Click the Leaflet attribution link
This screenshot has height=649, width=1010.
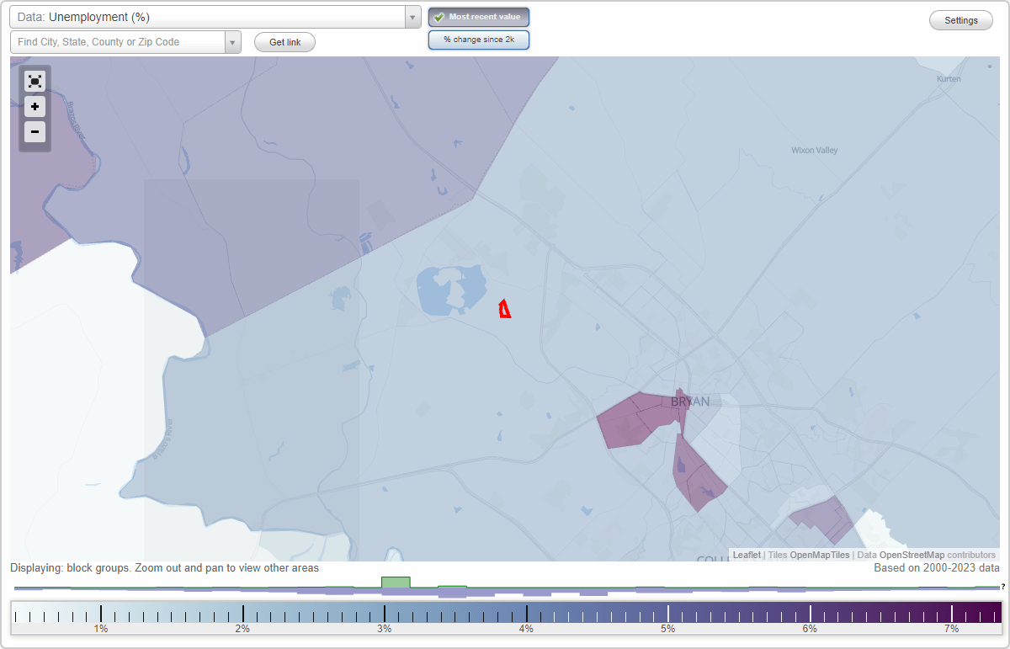746,555
